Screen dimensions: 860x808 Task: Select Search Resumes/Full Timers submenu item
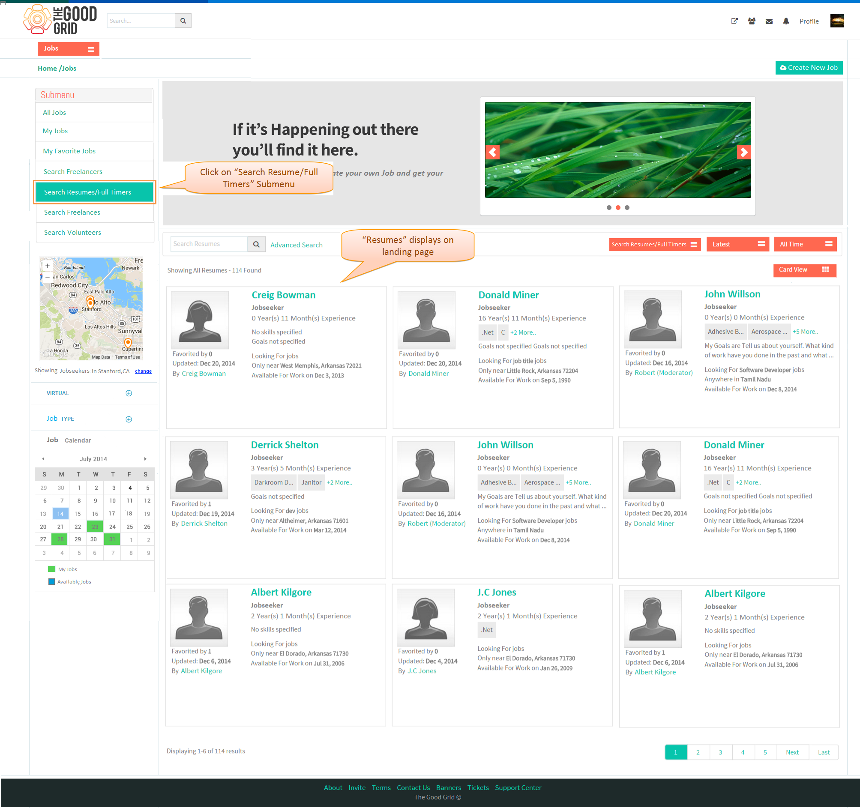click(94, 192)
